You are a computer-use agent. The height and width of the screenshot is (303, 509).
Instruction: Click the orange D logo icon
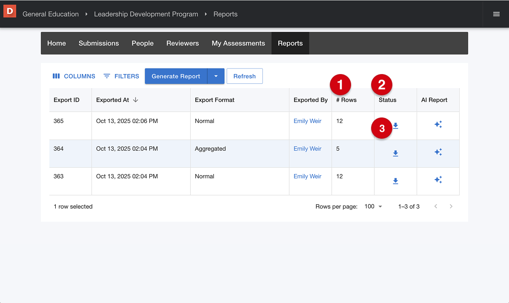tap(10, 11)
